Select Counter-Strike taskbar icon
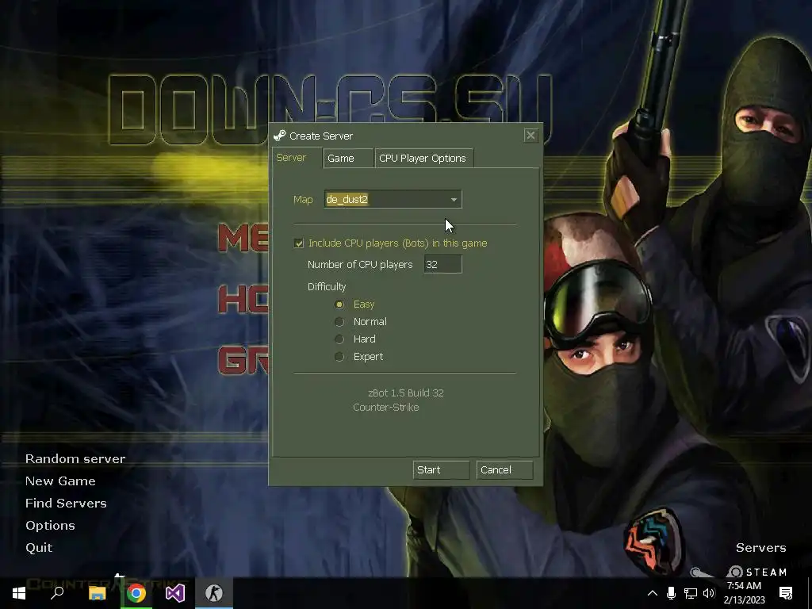 [x=214, y=593]
